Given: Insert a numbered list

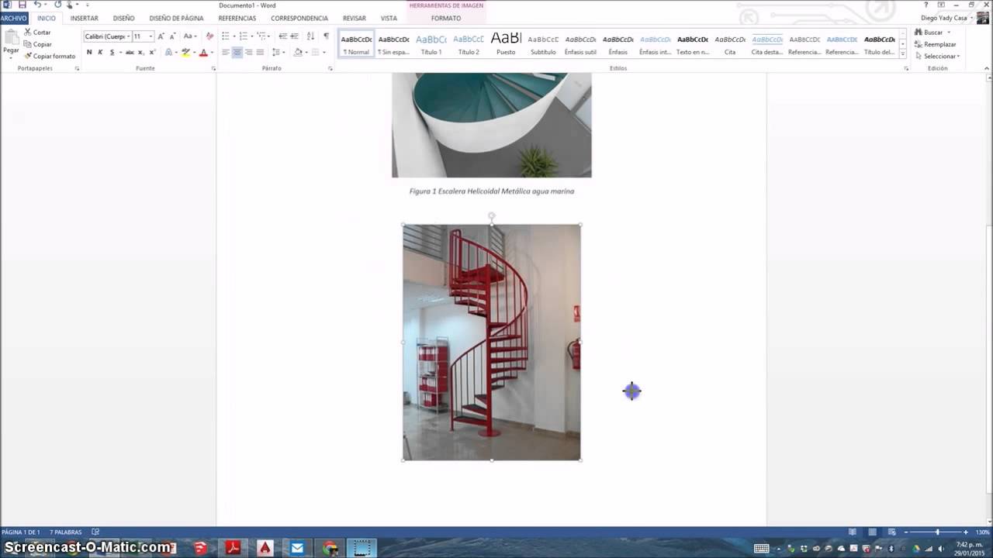Looking at the screenshot, I should [244, 36].
